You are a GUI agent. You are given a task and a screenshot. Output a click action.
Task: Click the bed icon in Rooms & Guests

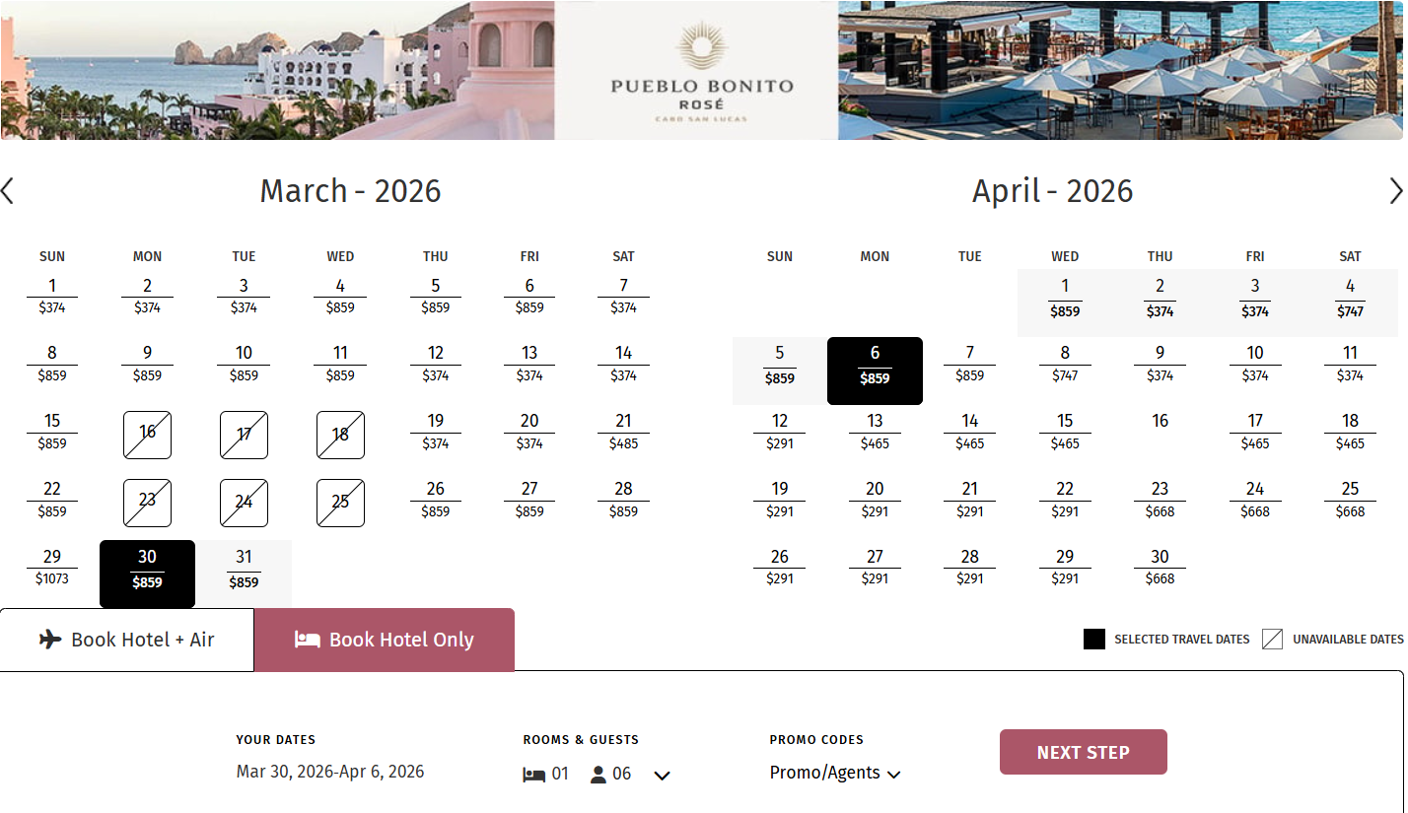tap(533, 775)
